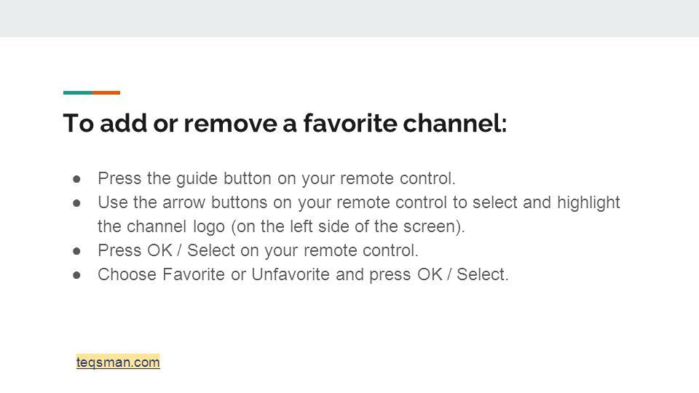
Task: Click the gray header band at top
Action: tap(349, 18)
